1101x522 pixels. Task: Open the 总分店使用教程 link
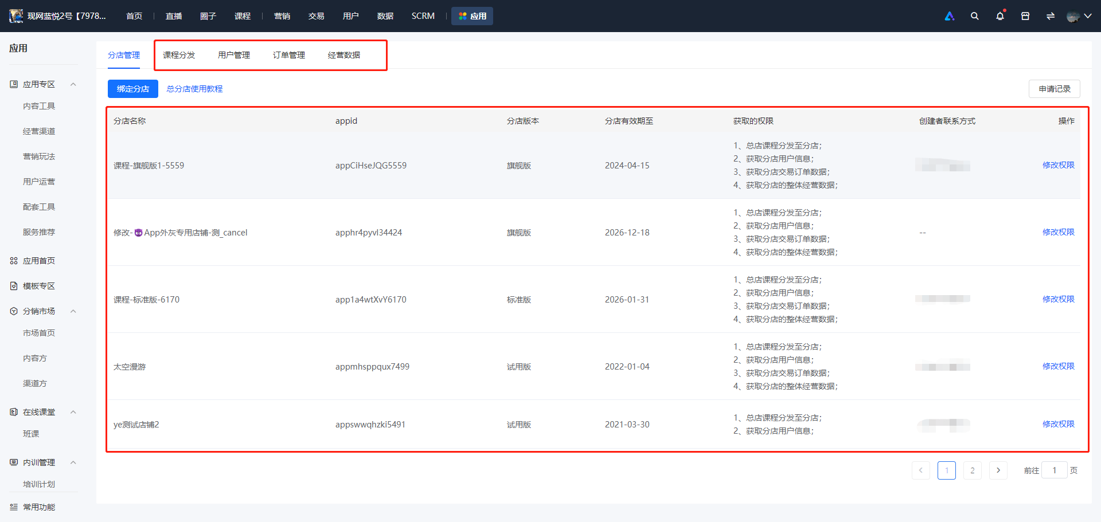pyautogui.click(x=194, y=89)
